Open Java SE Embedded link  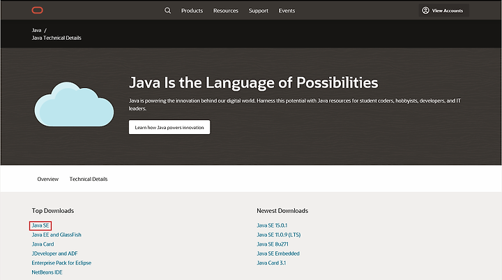(x=278, y=253)
